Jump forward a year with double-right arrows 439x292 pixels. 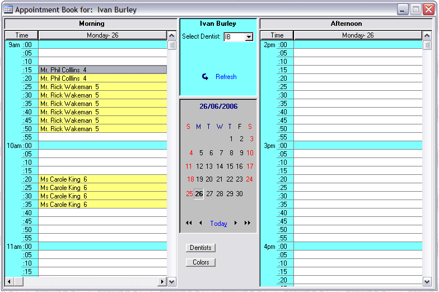[x=247, y=223]
